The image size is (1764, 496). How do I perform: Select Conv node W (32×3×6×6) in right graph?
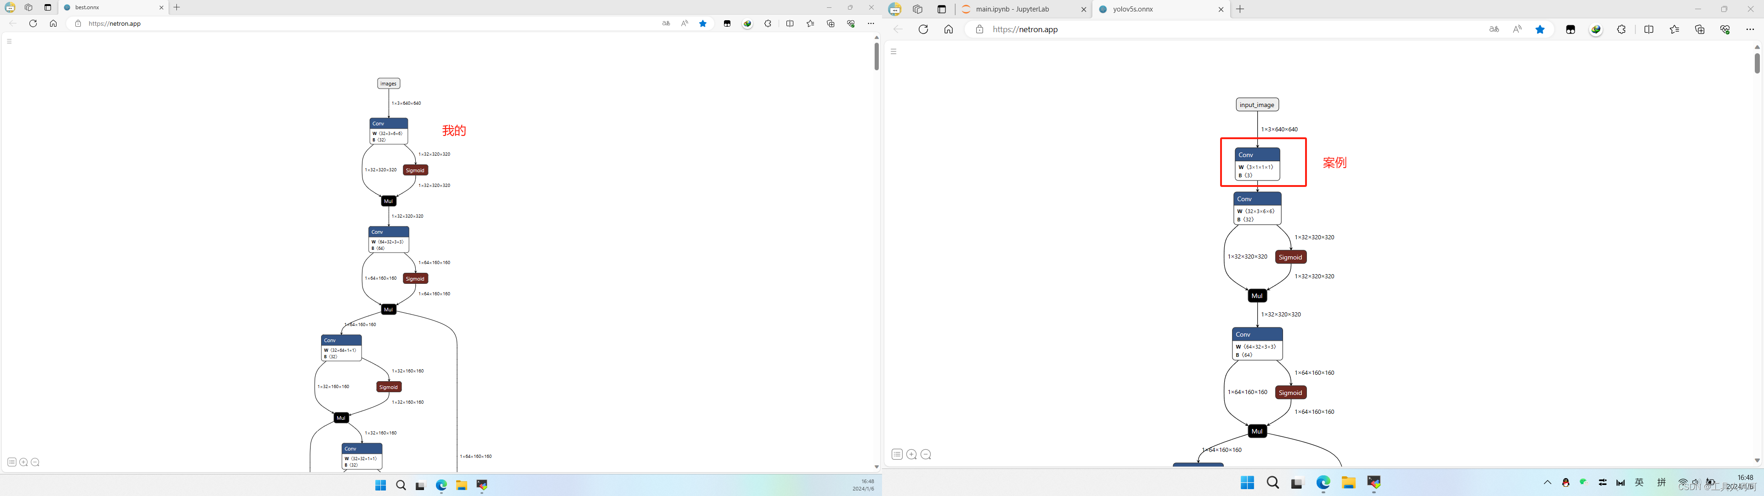(1257, 208)
